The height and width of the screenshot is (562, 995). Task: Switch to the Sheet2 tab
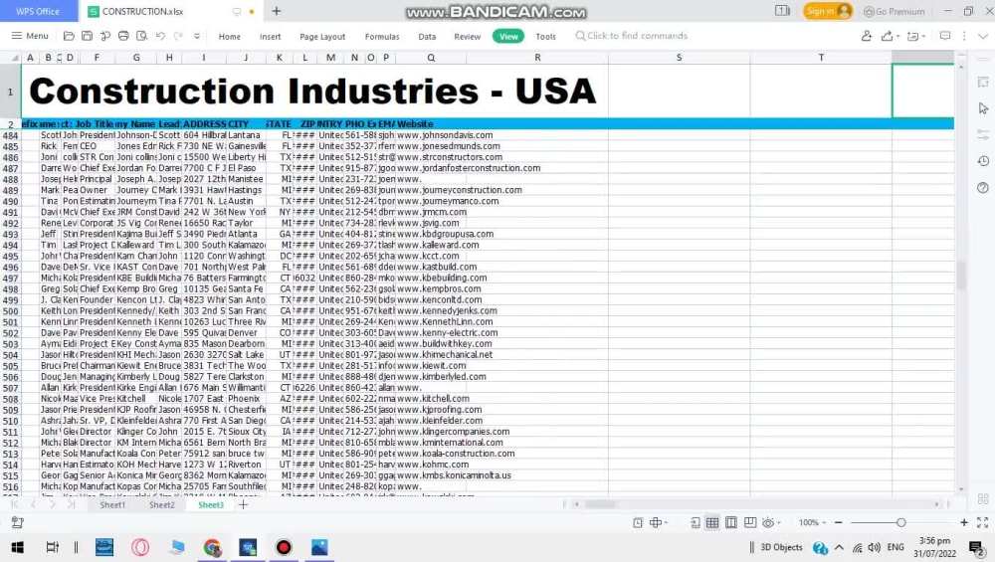(x=162, y=505)
